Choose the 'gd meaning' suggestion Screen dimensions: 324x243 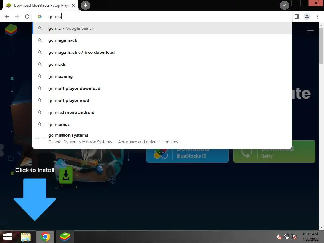click(x=162, y=77)
